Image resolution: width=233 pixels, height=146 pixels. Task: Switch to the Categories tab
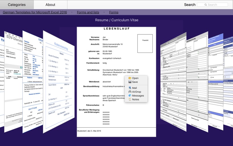coord(17,5)
